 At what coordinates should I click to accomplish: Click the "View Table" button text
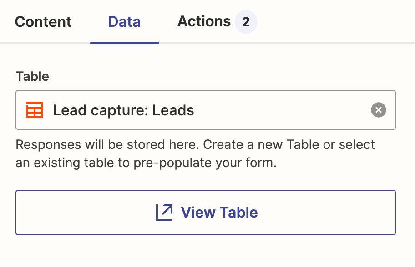(x=219, y=212)
